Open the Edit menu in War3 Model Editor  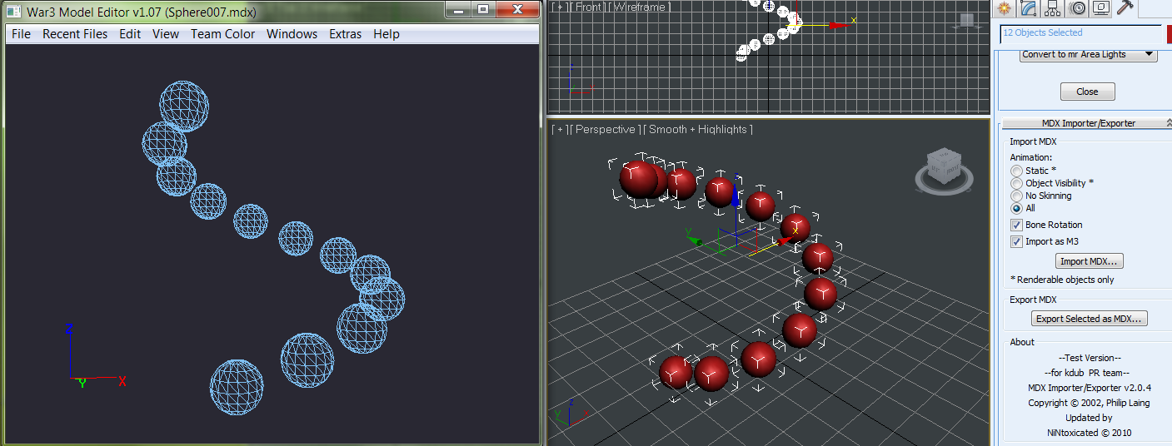point(130,34)
